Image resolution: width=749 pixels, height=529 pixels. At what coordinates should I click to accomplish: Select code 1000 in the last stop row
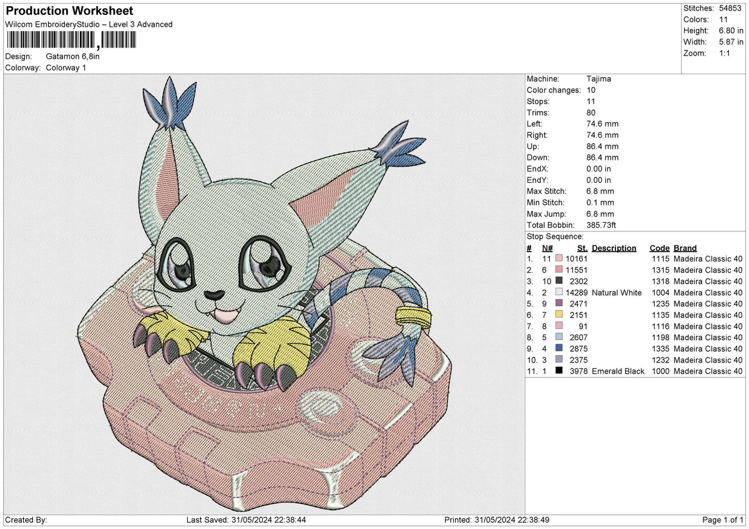point(660,371)
